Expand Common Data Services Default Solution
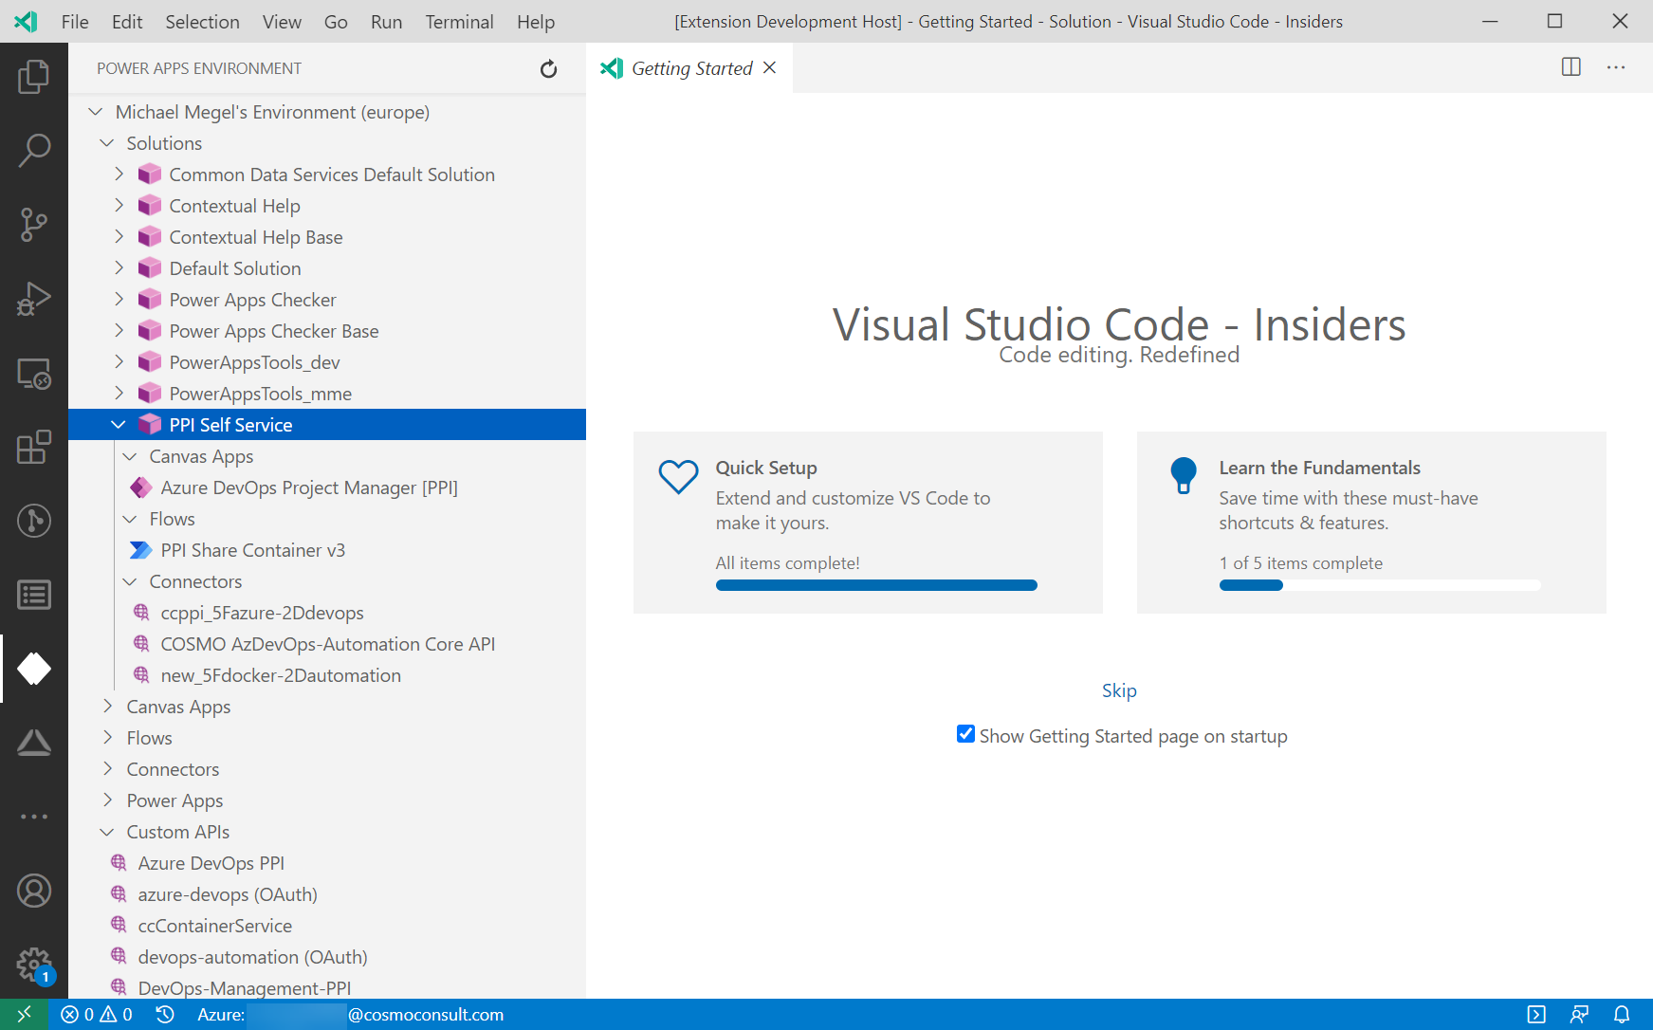1653x1030 pixels. click(x=119, y=175)
